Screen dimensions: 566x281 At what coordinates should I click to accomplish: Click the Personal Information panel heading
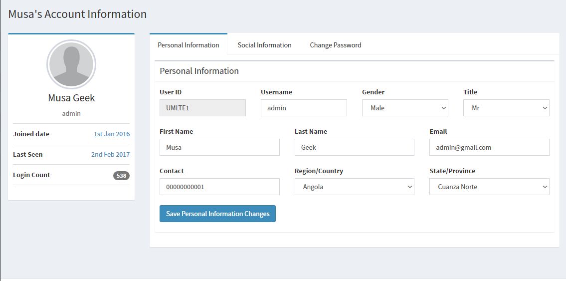coord(199,71)
